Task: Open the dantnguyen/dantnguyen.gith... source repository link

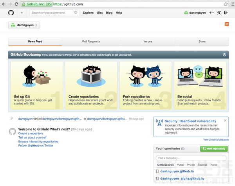Action: point(62,119)
